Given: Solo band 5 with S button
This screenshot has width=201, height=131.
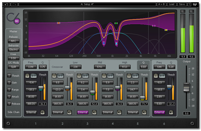Looking at the screenshot, I should (x=129, y=76).
